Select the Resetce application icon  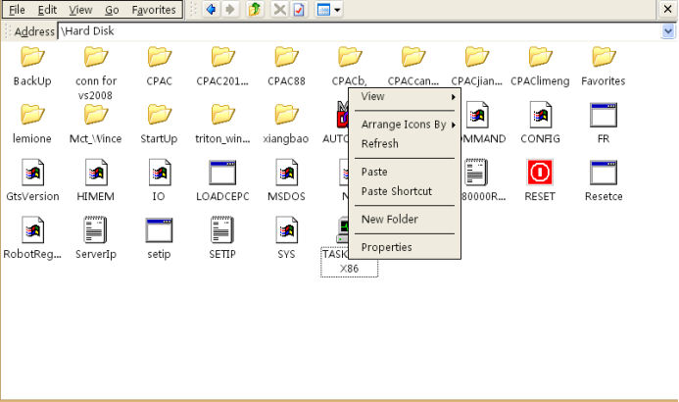point(604,173)
